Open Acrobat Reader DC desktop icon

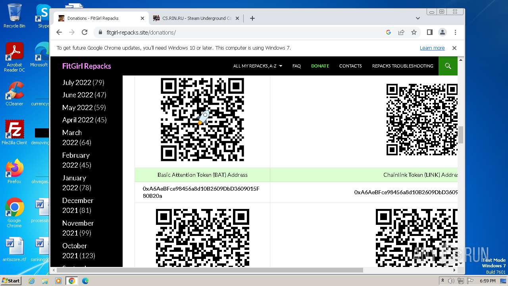14,57
